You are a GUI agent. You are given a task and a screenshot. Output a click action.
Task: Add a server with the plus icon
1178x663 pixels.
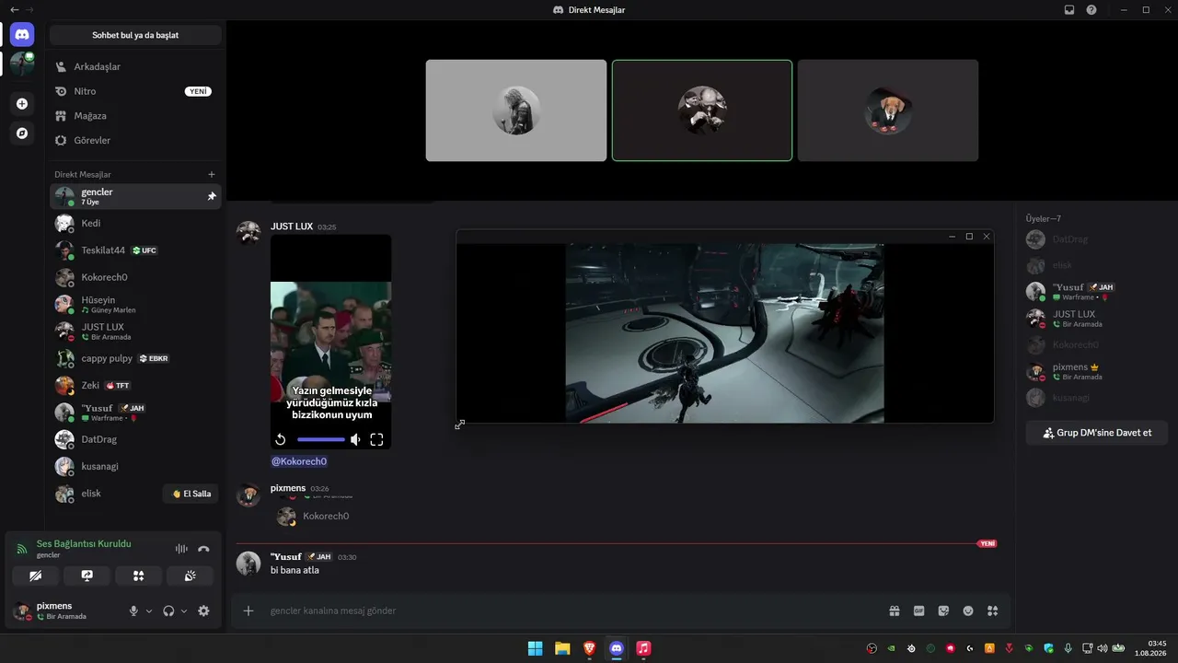[x=22, y=104]
